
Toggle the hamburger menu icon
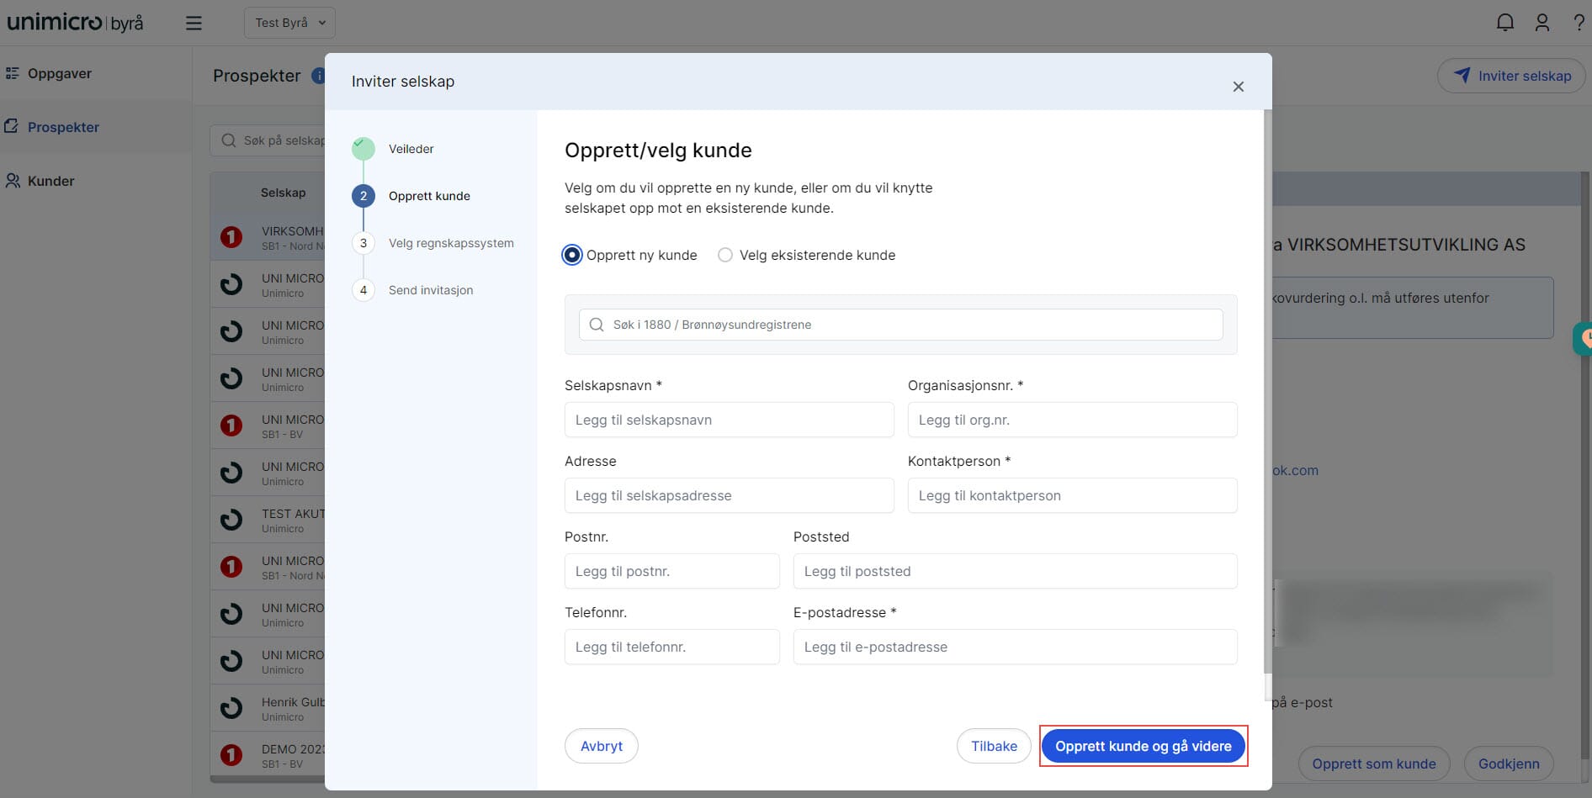(x=194, y=23)
